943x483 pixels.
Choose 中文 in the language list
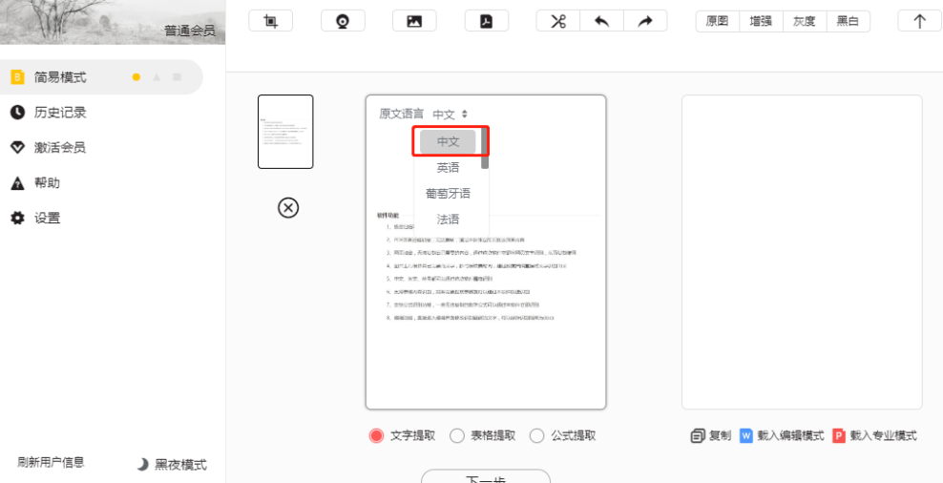tap(448, 142)
